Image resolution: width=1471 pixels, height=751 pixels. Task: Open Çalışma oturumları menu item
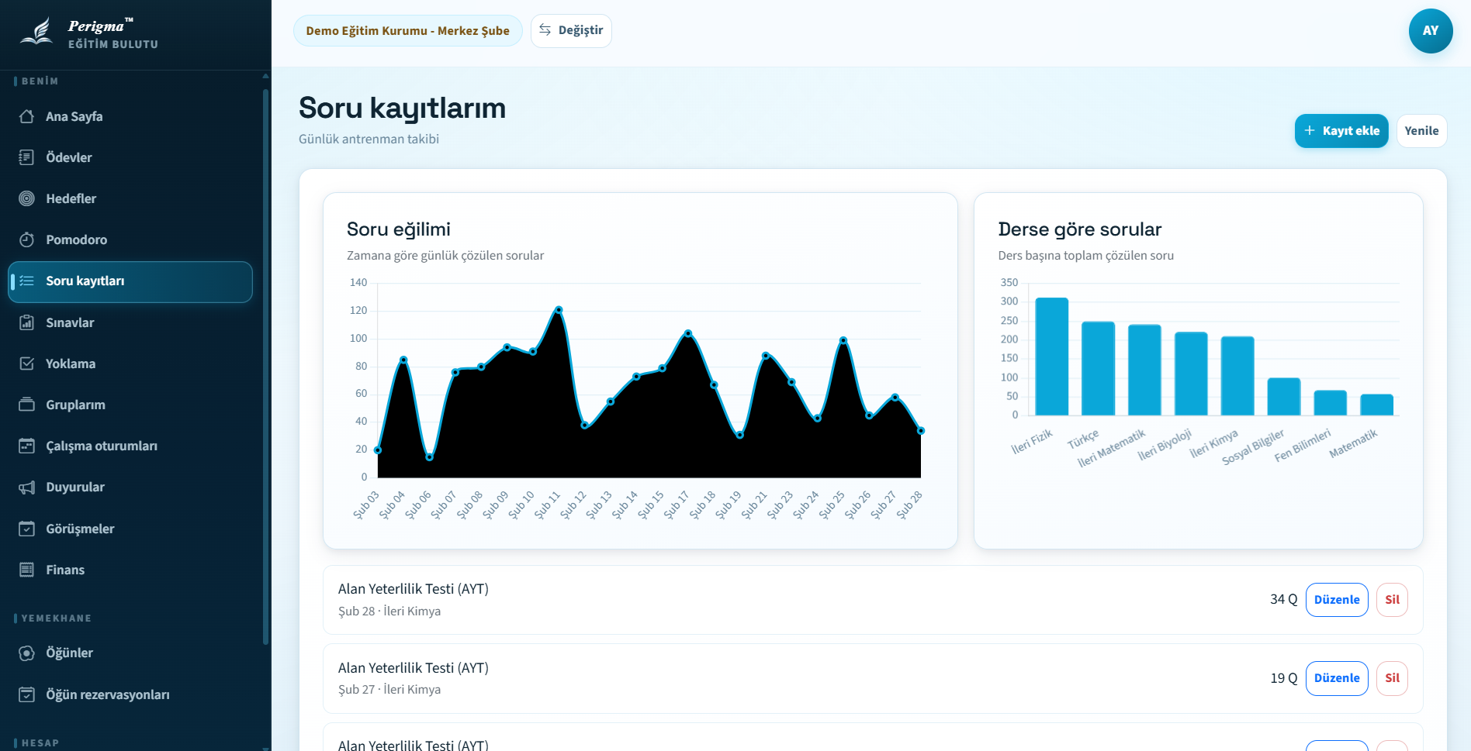point(101,446)
